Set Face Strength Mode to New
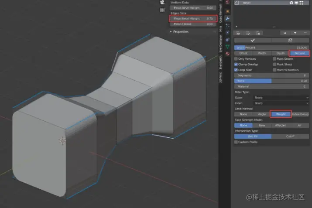The width and height of the screenshot is (312, 208). point(262,125)
